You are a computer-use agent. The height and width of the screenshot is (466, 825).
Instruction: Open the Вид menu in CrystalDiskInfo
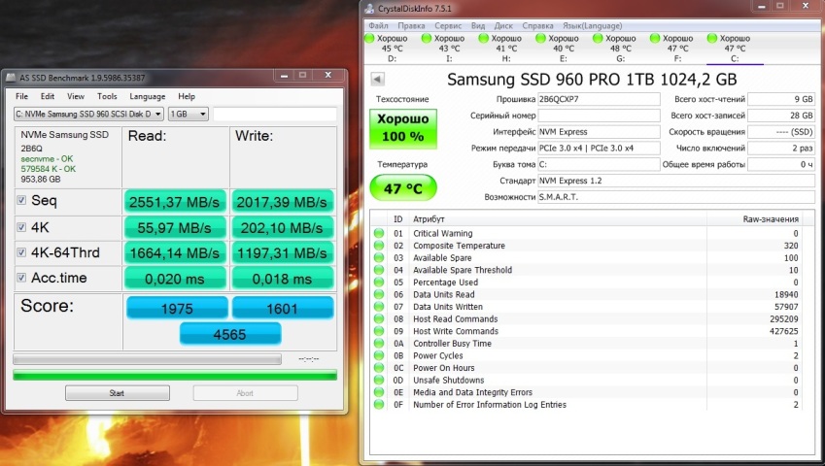pyautogui.click(x=478, y=25)
